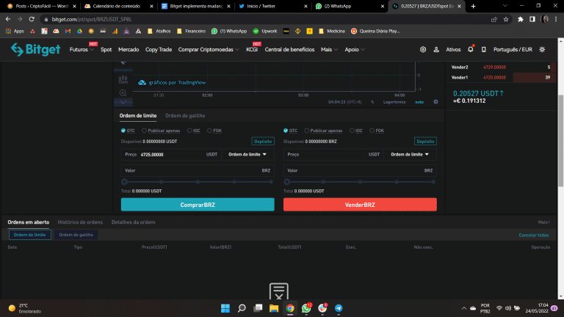Click buy Valor BRZ input field
Viewport: 564px width, 317px height.
pos(198,170)
